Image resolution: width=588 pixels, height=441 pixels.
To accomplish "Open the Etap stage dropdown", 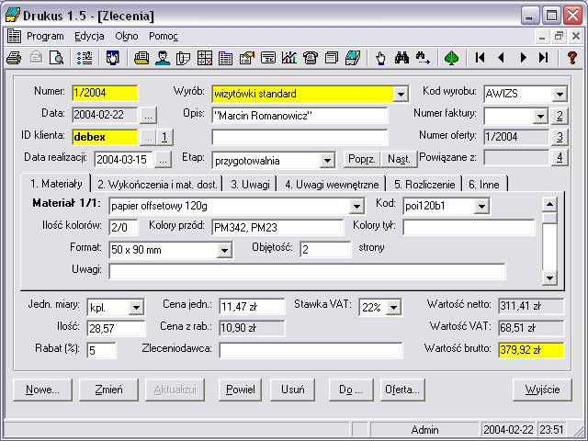I will click(327, 161).
